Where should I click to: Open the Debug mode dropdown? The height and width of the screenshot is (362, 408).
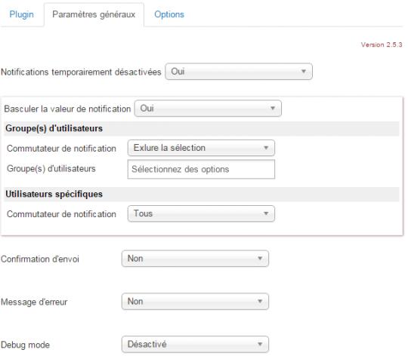pos(195,345)
